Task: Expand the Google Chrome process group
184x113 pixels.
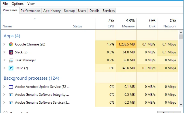Action: click(4, 44)
